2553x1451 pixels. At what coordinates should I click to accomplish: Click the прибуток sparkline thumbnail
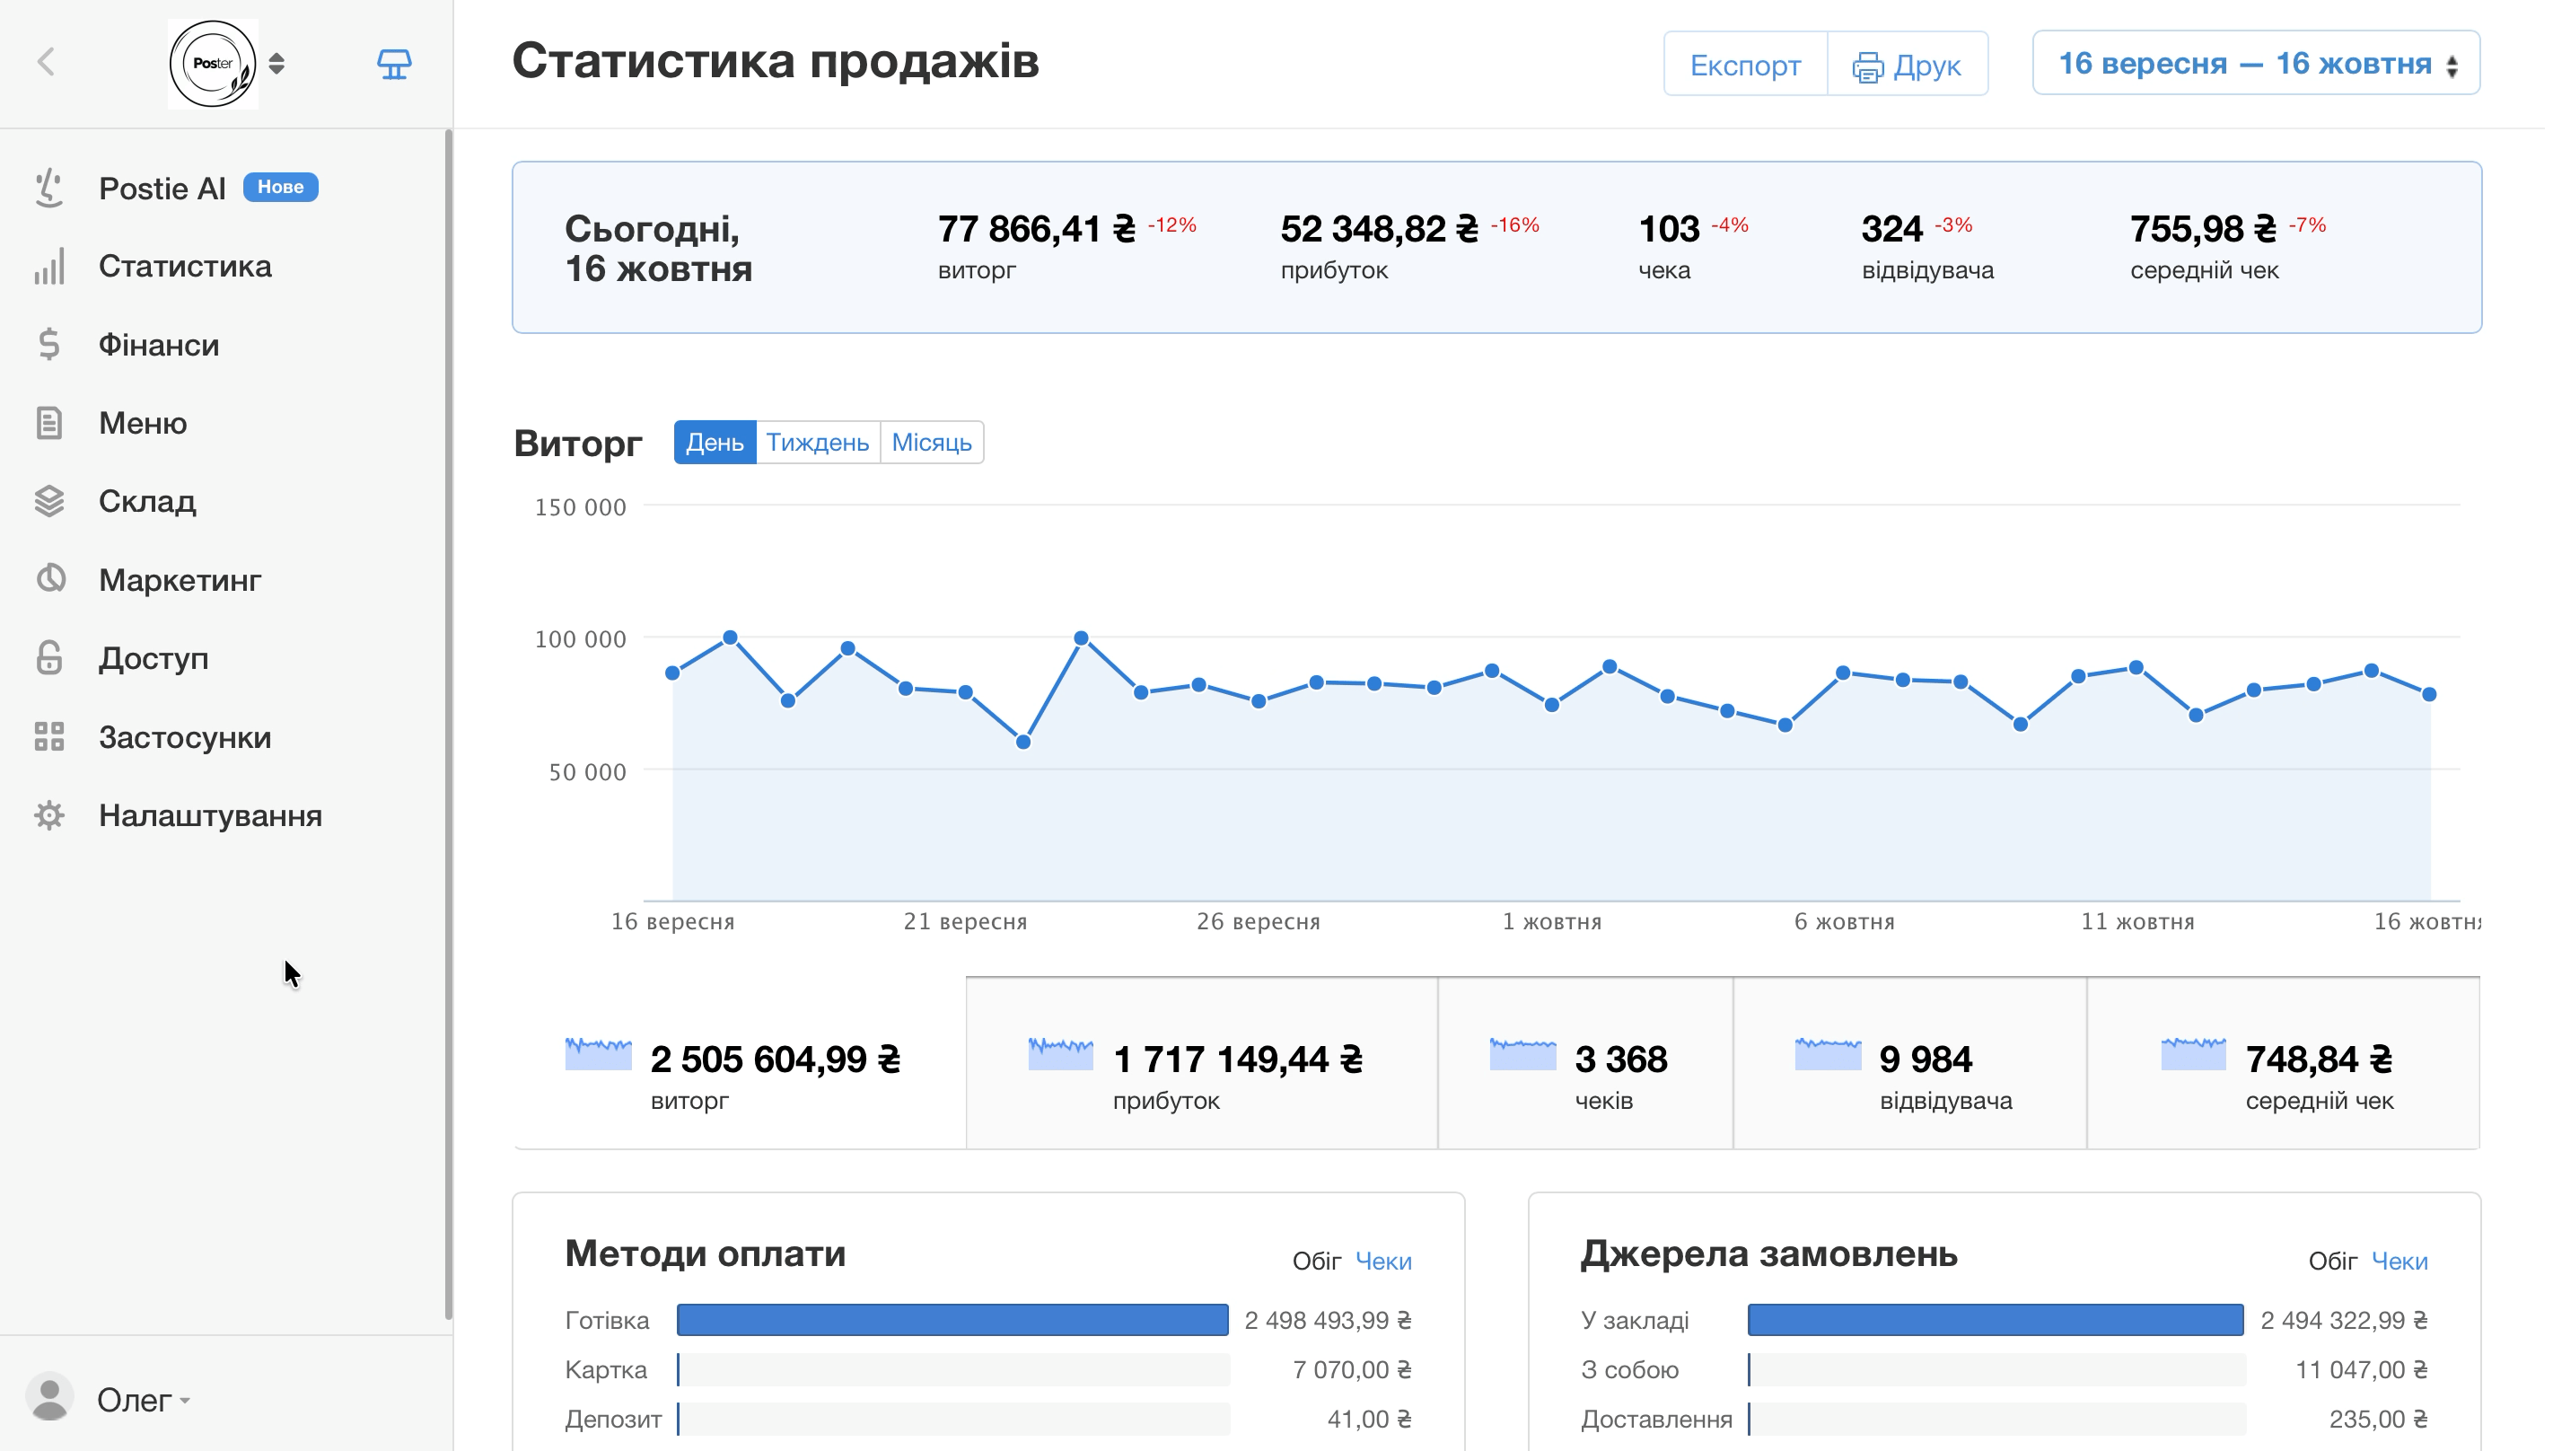1063,1055
